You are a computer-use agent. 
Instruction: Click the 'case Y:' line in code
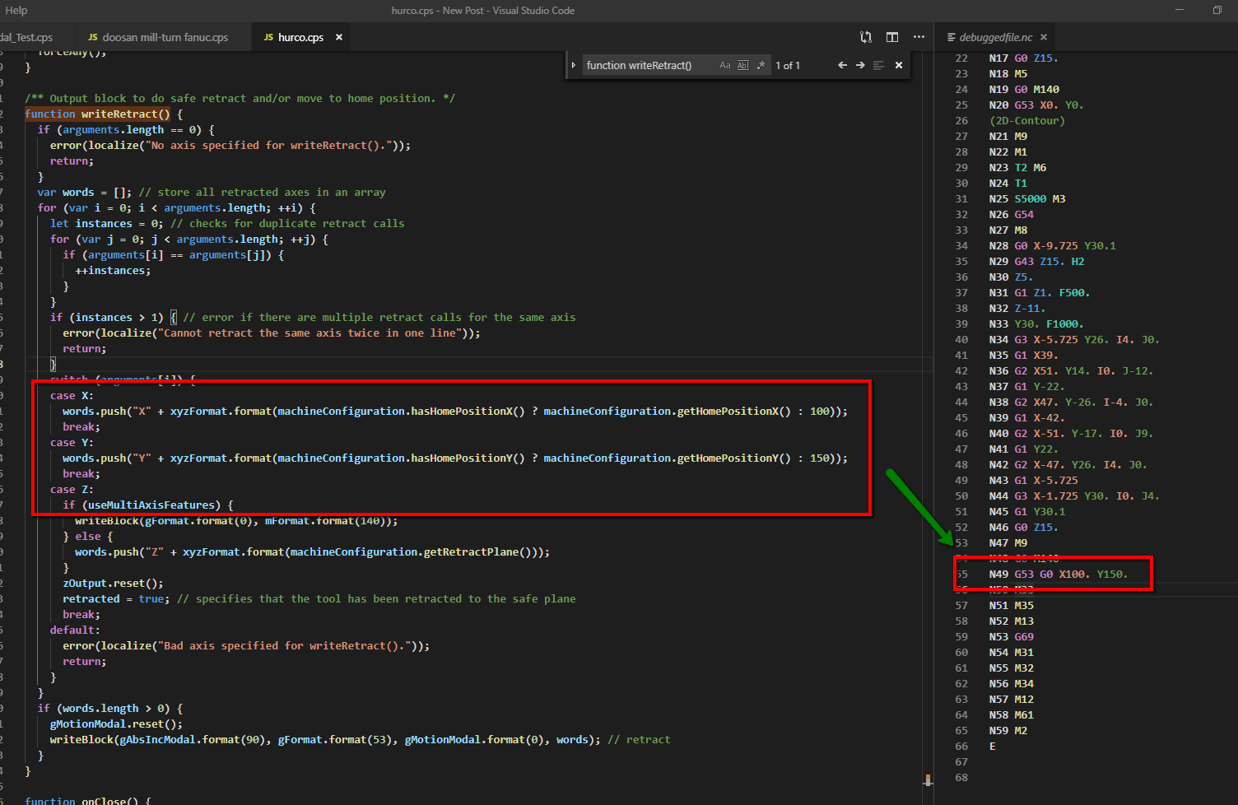pos(72,443)
